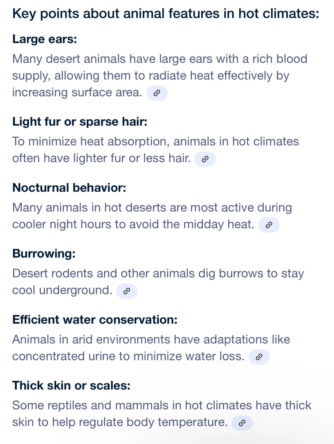Click the 'Key points about animal features' heading
Screen dimensions: 334x444
pos(165,14)
